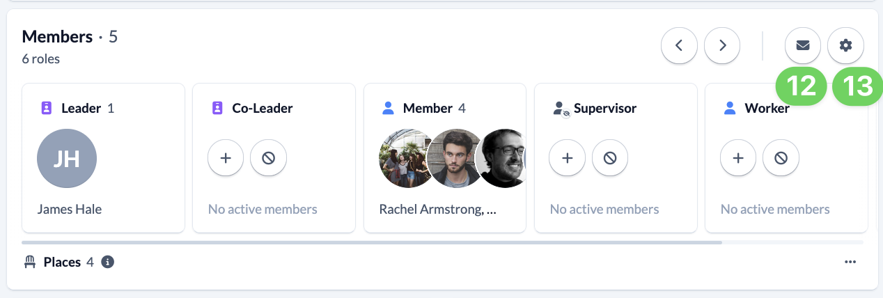Add a member to Co-Leader role
The image size is (883, 298).
(226, 158)
